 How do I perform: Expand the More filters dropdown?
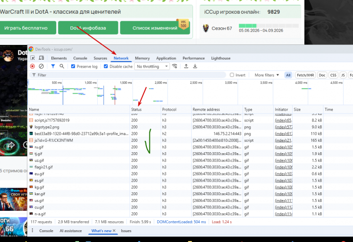(267, 75)
